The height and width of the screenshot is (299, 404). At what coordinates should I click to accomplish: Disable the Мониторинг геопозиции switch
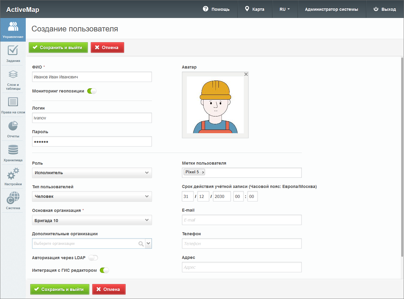(92, 91)
